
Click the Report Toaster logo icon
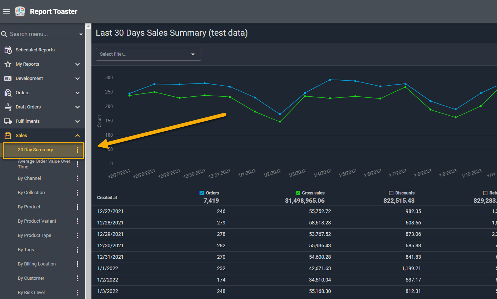coord(20,11)
